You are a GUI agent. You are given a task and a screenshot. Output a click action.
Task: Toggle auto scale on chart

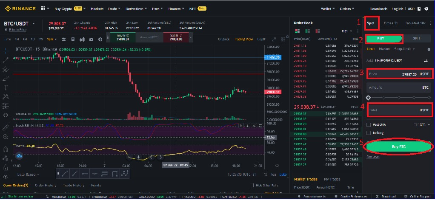coord(283,175)
